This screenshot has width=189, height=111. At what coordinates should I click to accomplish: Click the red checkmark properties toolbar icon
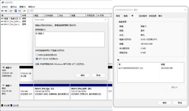click(x=28, y=11)
